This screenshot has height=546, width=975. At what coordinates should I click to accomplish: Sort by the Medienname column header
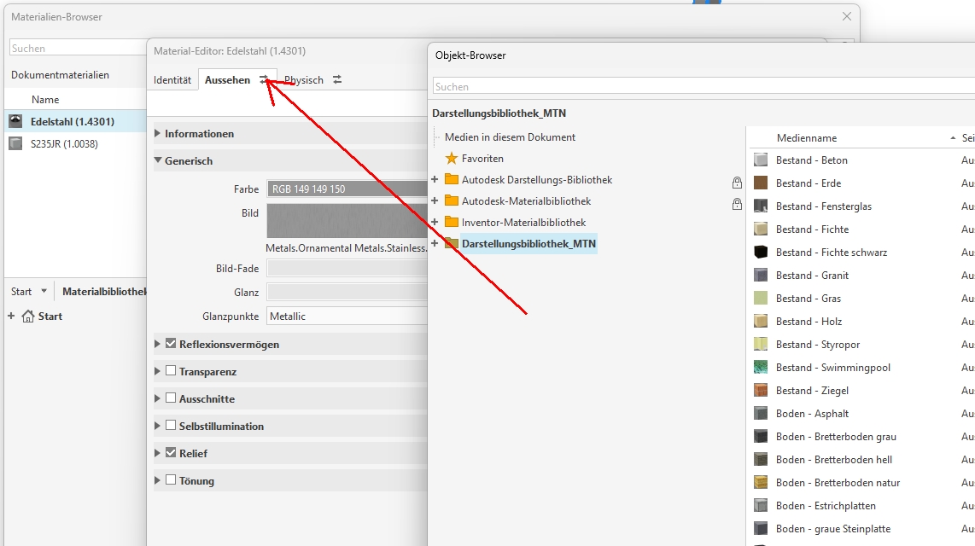tap(807, 138)
